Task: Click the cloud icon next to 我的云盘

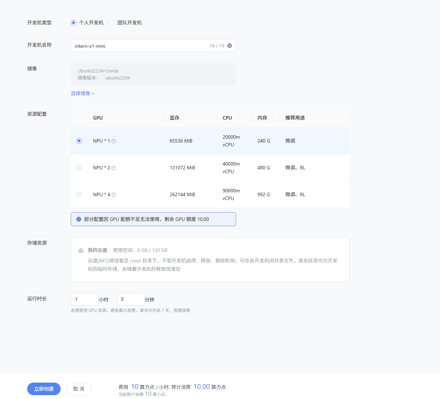Action: [80, 250]
